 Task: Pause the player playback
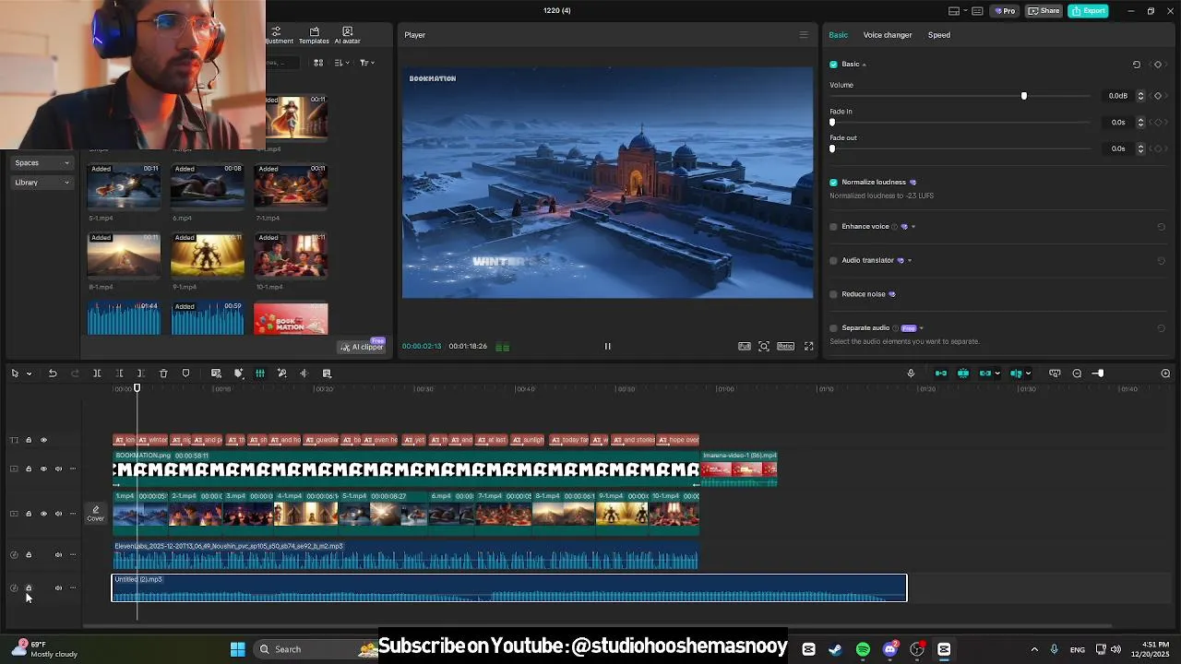[x=607, y=347]
